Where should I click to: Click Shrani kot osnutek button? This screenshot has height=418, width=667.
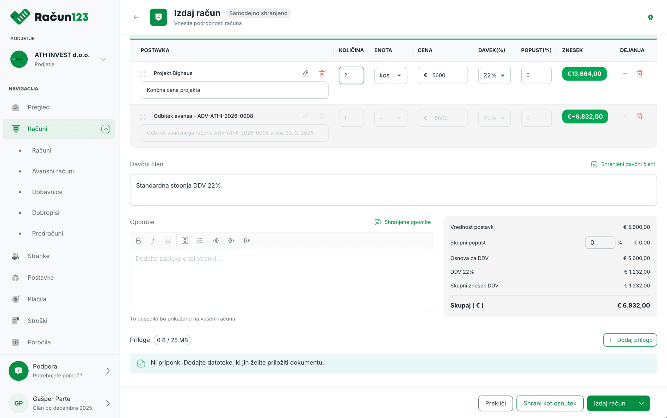tap(549, 403)
